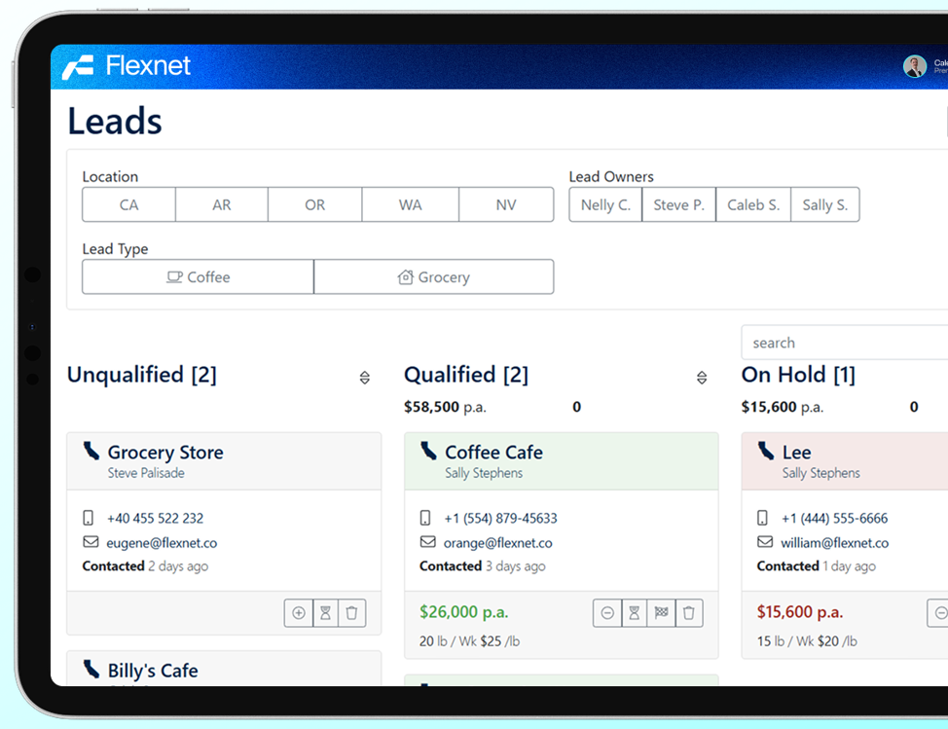This screenshot has height=729, width=948.
Task: Click into the search field
Action: [x=844, y=343]
